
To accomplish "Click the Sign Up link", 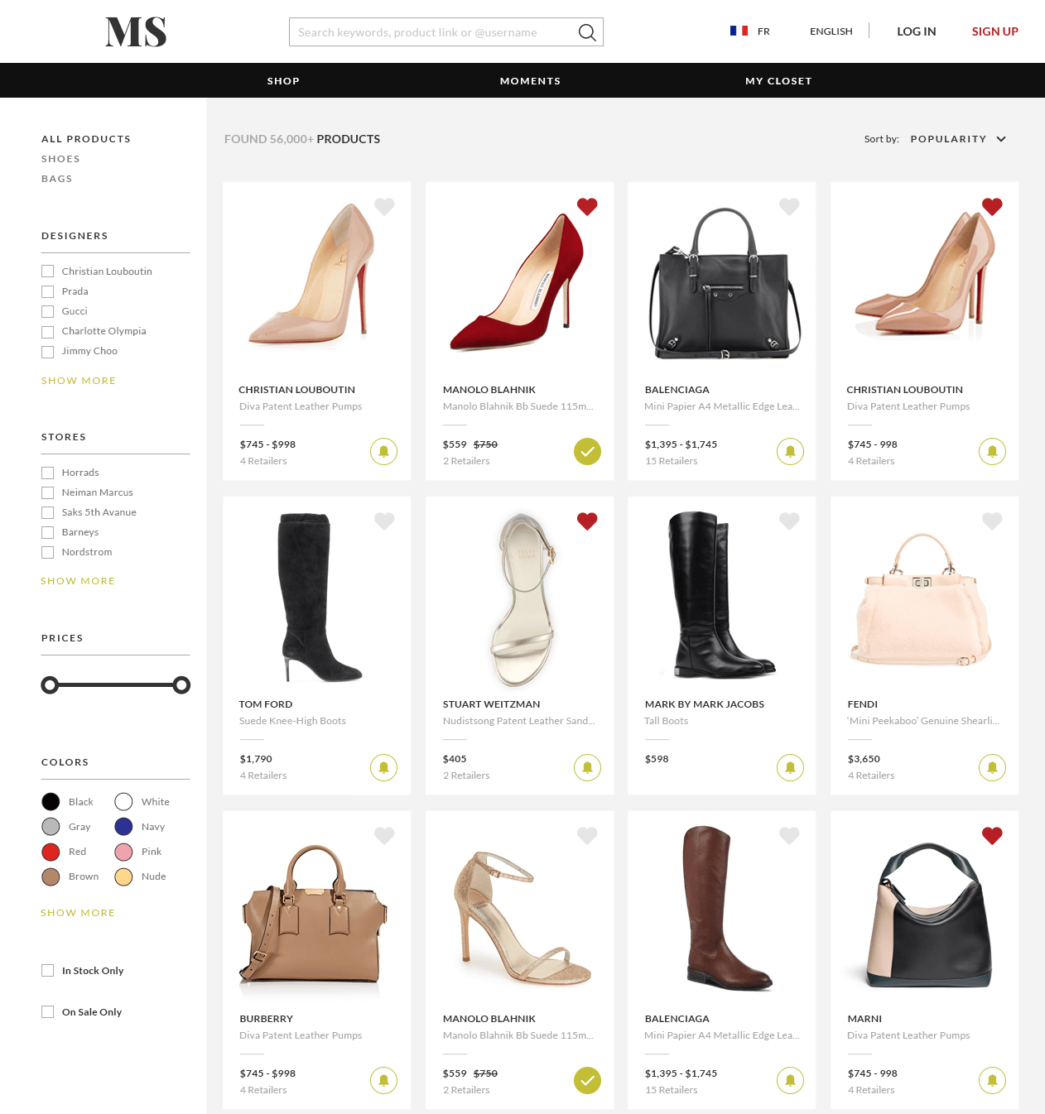I will (x=994, y=31).
